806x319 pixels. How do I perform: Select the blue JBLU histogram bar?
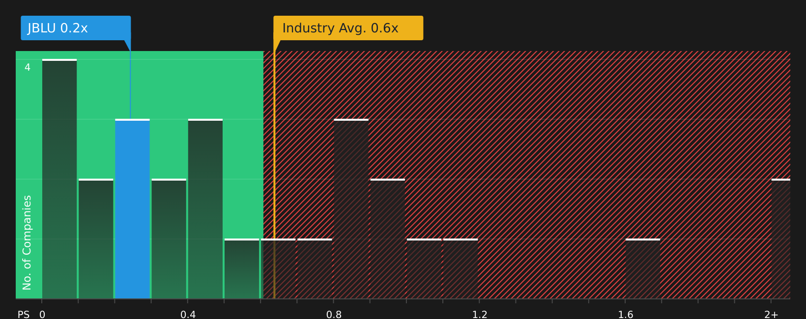click(132, 209)
